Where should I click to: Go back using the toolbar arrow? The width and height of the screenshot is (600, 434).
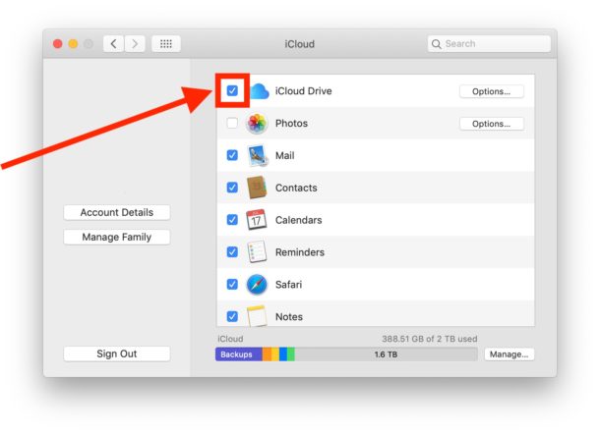coord(114,44)
